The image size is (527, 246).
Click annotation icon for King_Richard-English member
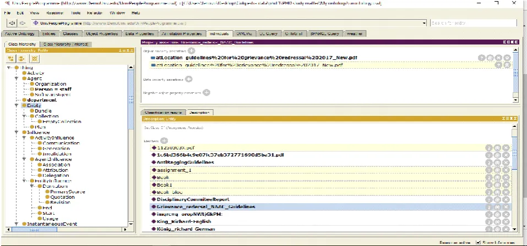click(497, 222)
